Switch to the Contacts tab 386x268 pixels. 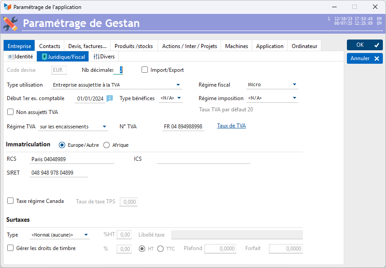coord(49,46)
